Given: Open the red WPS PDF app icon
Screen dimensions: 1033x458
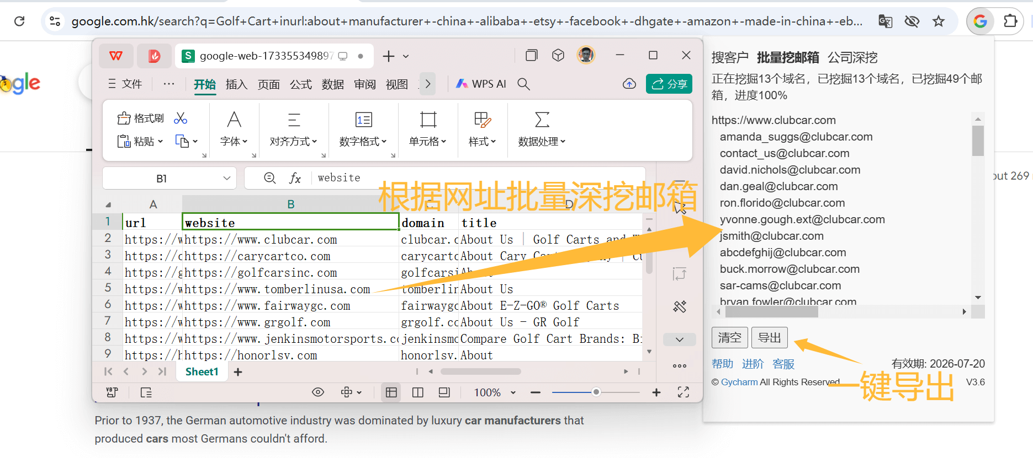Looking at the screenshot, I should (x=154, y=56).
